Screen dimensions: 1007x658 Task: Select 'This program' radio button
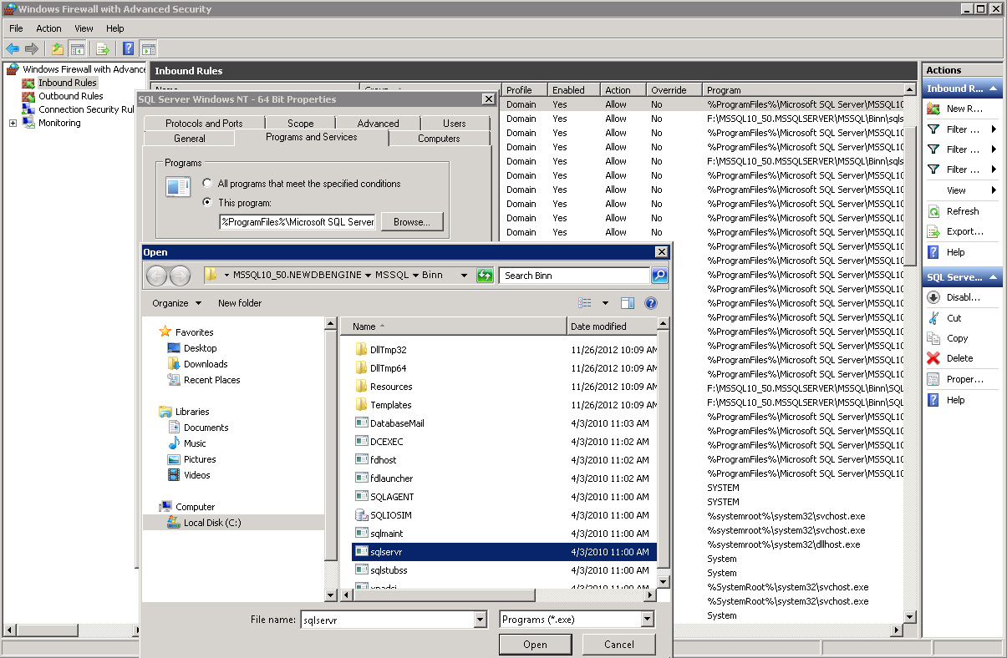[207, 203]
